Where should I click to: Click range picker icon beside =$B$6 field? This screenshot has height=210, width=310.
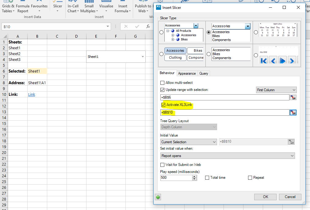coord(293,97)
